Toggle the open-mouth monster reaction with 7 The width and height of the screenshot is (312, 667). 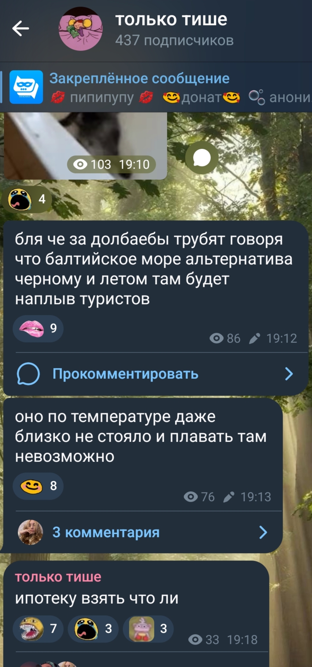(x=38, y=629)
